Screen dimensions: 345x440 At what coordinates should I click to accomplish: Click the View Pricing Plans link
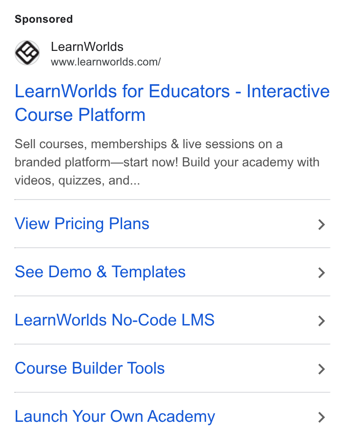click(x=82, y=224)
